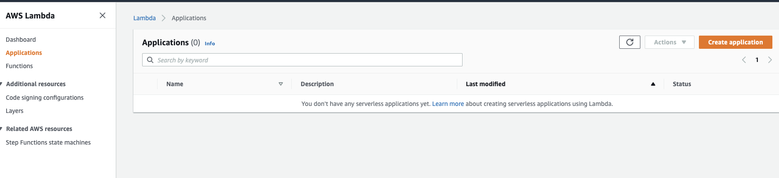779x178 pixels.
Task: Refresh the applications list
Action: [x=630, y=42]
